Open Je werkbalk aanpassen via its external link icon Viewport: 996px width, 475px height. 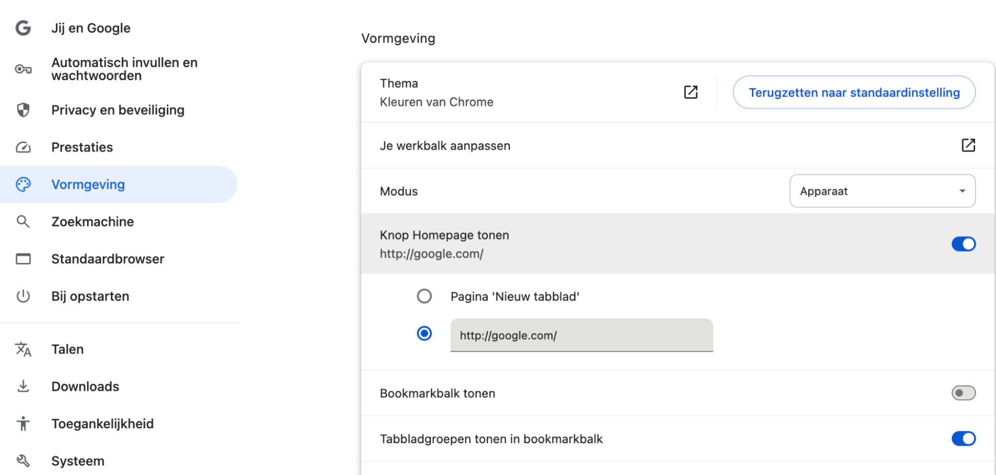969,145
